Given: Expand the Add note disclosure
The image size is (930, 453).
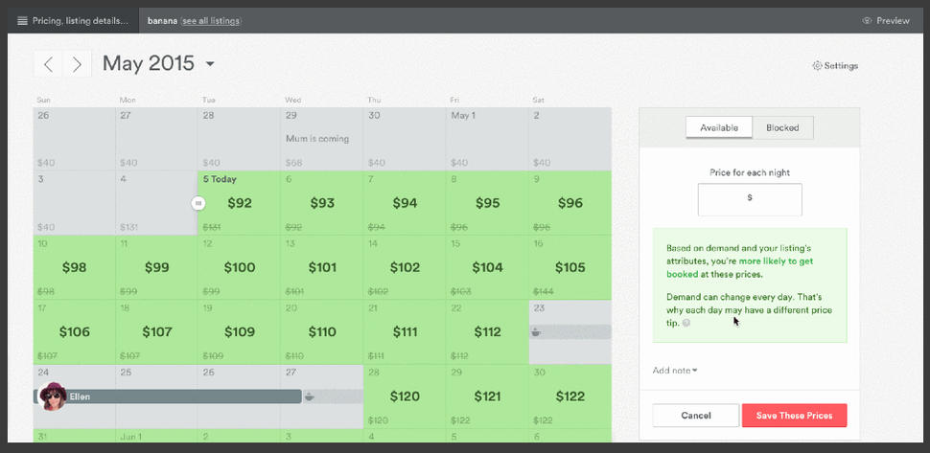Looking at the screenshot, I should [x=675, y=371].
